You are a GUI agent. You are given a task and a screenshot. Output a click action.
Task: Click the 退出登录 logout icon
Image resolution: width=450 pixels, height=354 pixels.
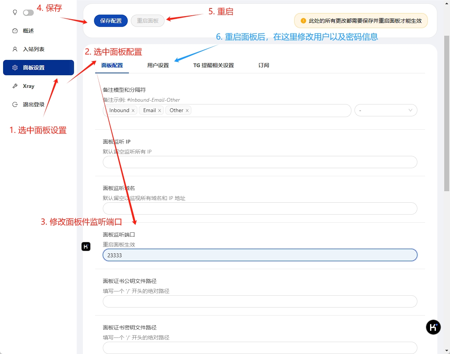click(15, 104)
